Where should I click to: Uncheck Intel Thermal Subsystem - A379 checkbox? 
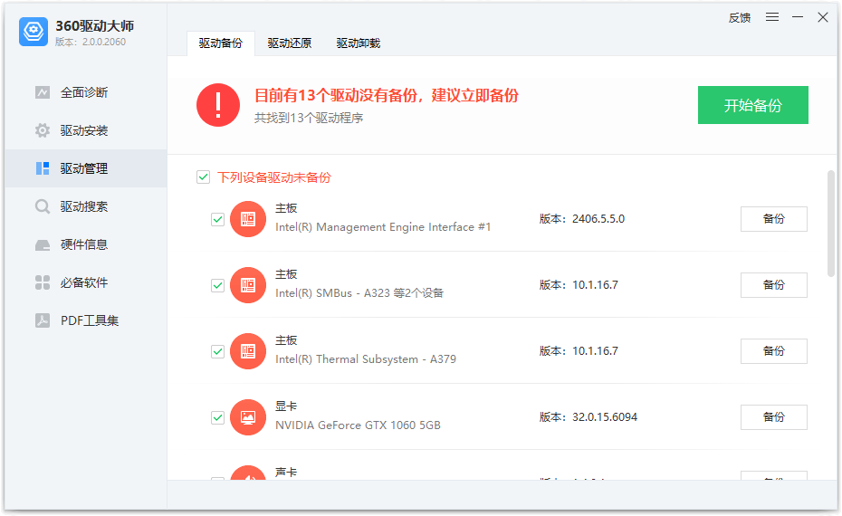tap(217, 351)
